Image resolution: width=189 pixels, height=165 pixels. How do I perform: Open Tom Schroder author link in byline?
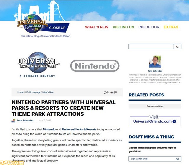click(x=25, y=120)
